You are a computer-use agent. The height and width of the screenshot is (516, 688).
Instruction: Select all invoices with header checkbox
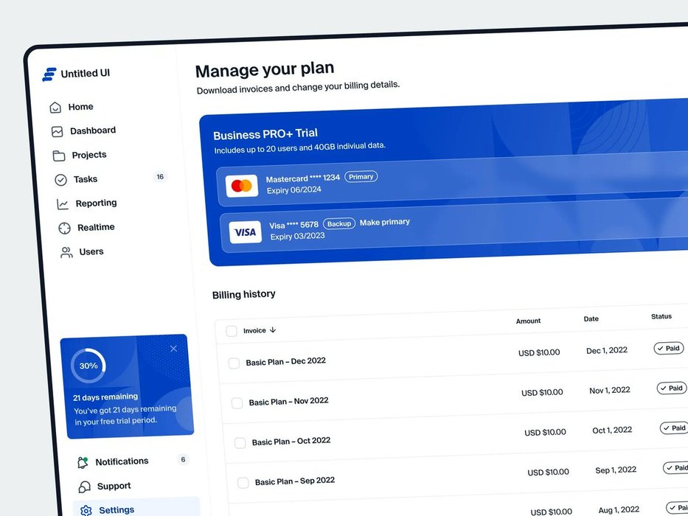coord(232,331)
